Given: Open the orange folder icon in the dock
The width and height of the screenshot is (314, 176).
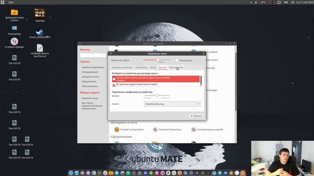Looking at the screenshot, I should click(111, 173).
